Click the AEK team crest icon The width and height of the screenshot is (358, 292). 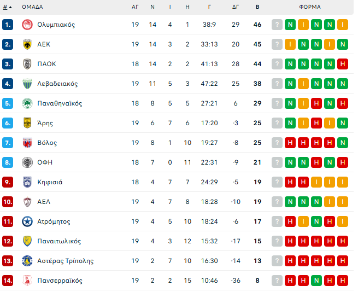27,44
